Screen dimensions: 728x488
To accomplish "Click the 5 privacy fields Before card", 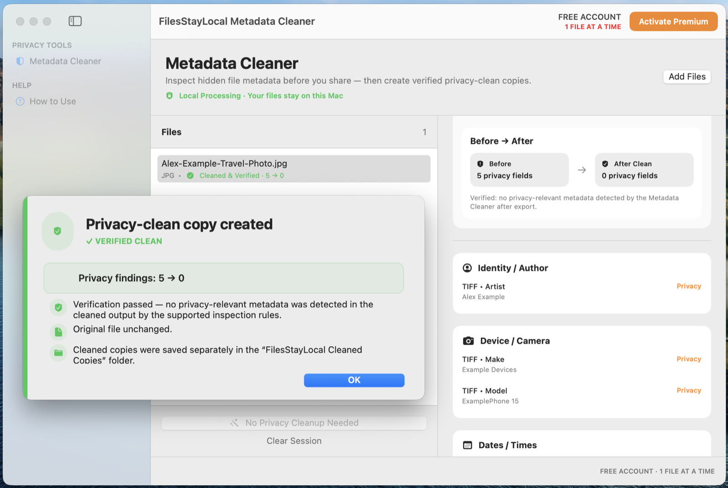I will point(519,170).
